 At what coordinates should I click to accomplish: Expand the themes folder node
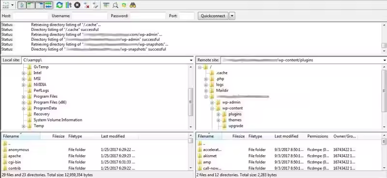pos(218,120)
